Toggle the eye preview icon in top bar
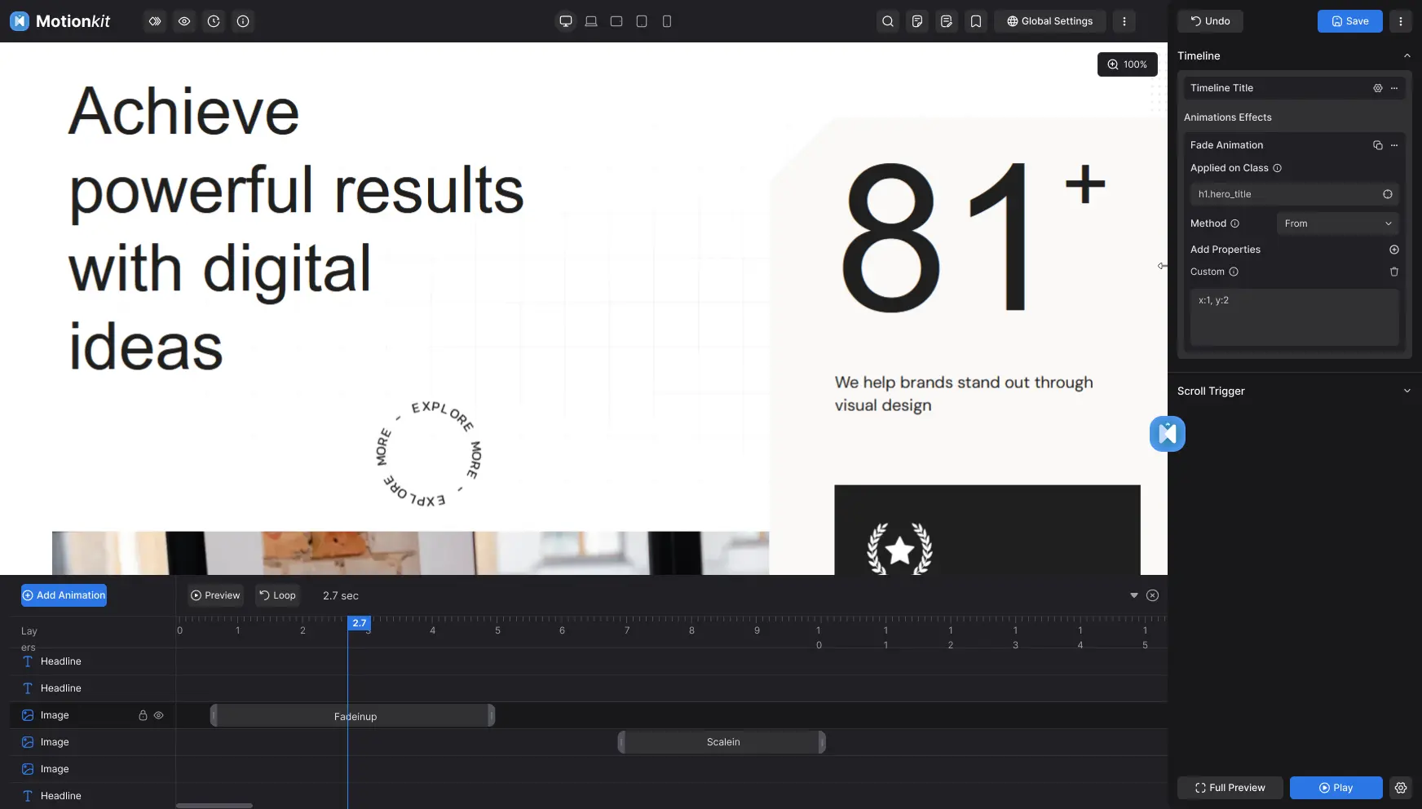Screen dimensions: 1422x809 coord(184,21)
